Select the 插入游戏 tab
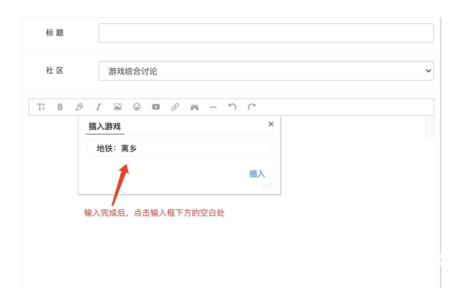This screenshot has height=288, width=457. tap(105, 127)
